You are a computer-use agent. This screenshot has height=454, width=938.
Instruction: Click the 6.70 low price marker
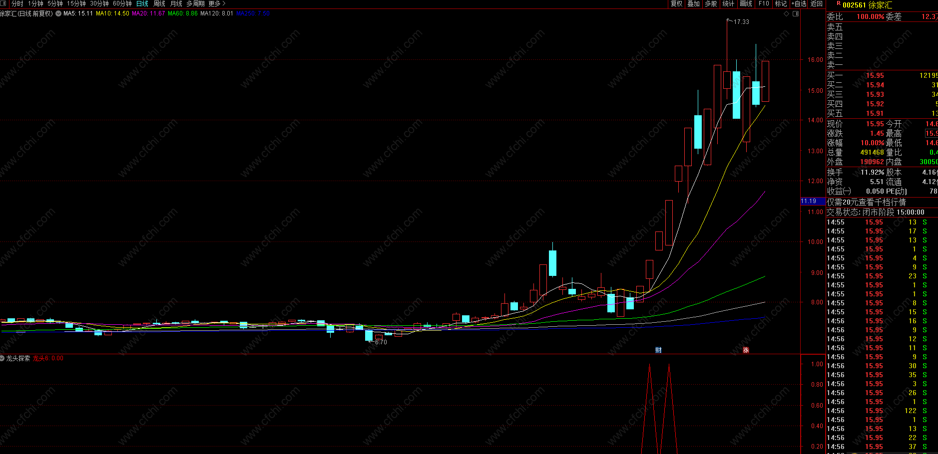pos(381,342)
